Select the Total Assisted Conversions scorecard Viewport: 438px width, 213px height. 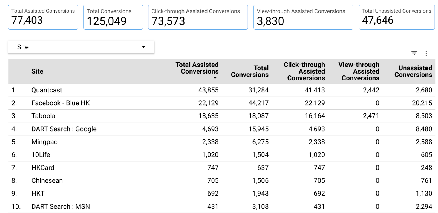click(x=43, y=17)
